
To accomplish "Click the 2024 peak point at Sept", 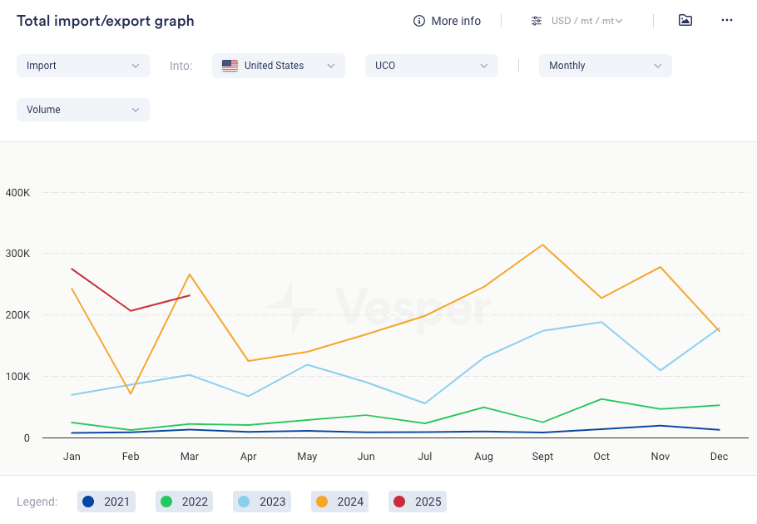I will tap(543, 245).
